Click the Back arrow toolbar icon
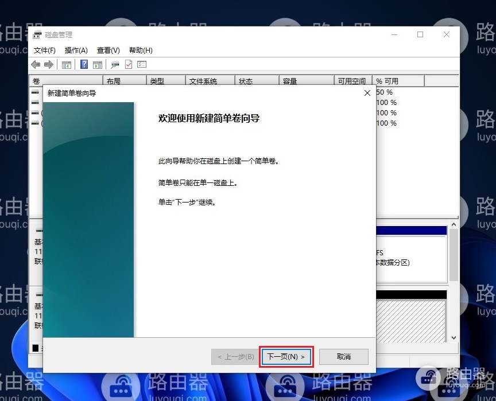Viewport: 496px width, 401px height. (36, 65)
